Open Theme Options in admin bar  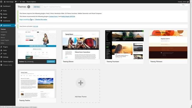[31, 2]
